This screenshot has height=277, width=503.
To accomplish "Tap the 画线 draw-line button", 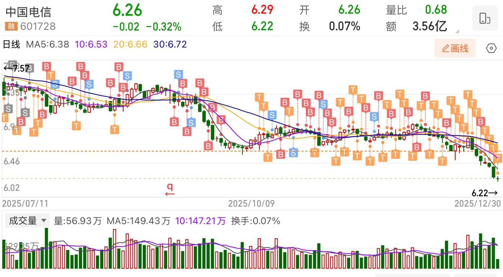I will [x=455, y=48].
